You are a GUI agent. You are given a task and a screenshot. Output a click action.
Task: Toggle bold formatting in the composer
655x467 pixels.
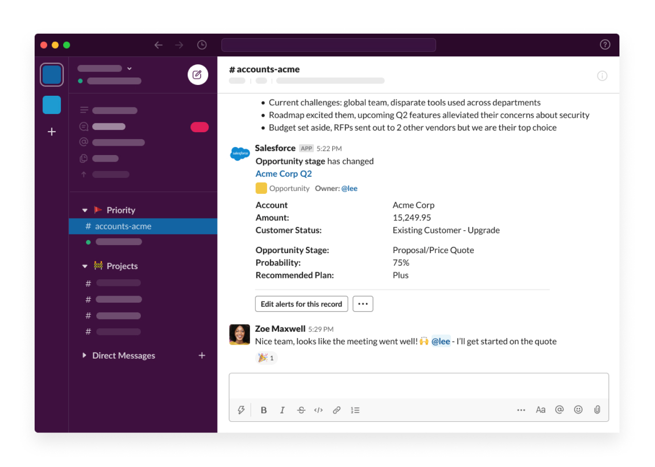tap(263, 410)
